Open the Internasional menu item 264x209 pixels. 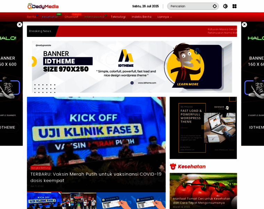94,17
